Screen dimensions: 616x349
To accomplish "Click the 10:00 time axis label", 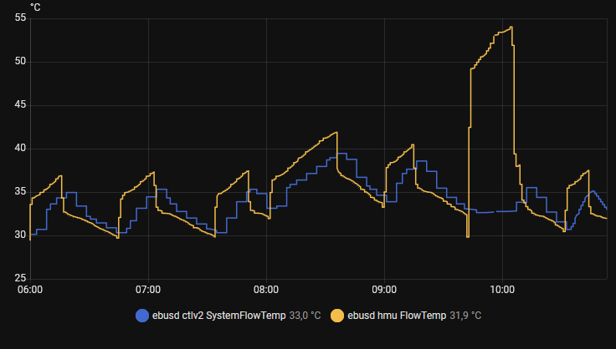I will (x=502, y=291).
